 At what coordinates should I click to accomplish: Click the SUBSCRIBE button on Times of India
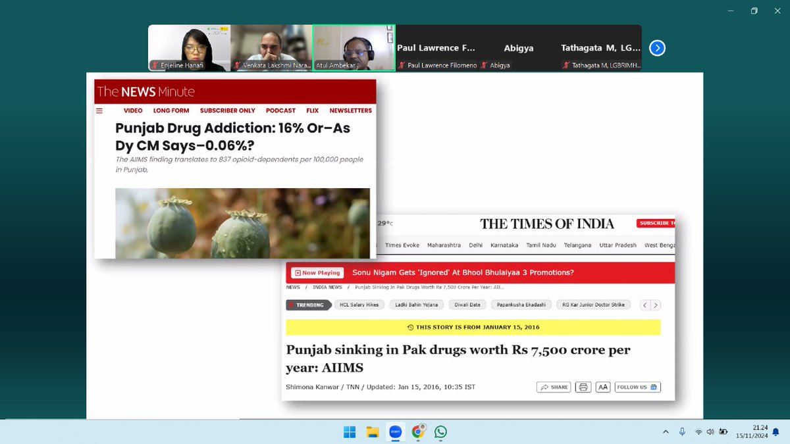coord(656,223)
